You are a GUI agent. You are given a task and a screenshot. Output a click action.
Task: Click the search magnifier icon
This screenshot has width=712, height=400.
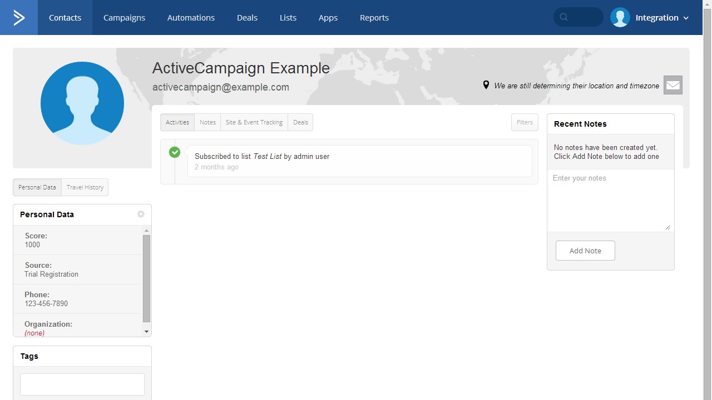tap(564, 17)
